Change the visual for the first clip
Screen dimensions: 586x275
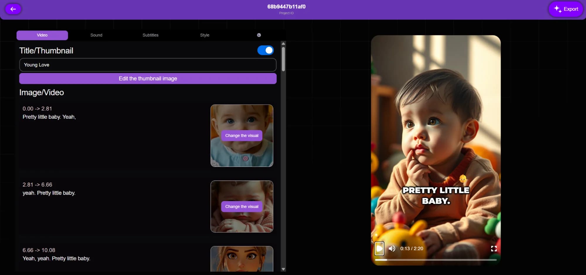pos(241,135)
